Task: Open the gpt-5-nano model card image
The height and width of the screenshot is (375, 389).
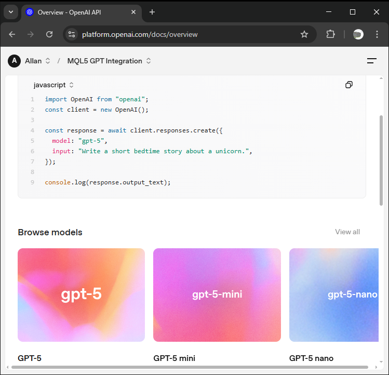Action: coord(334,295)
